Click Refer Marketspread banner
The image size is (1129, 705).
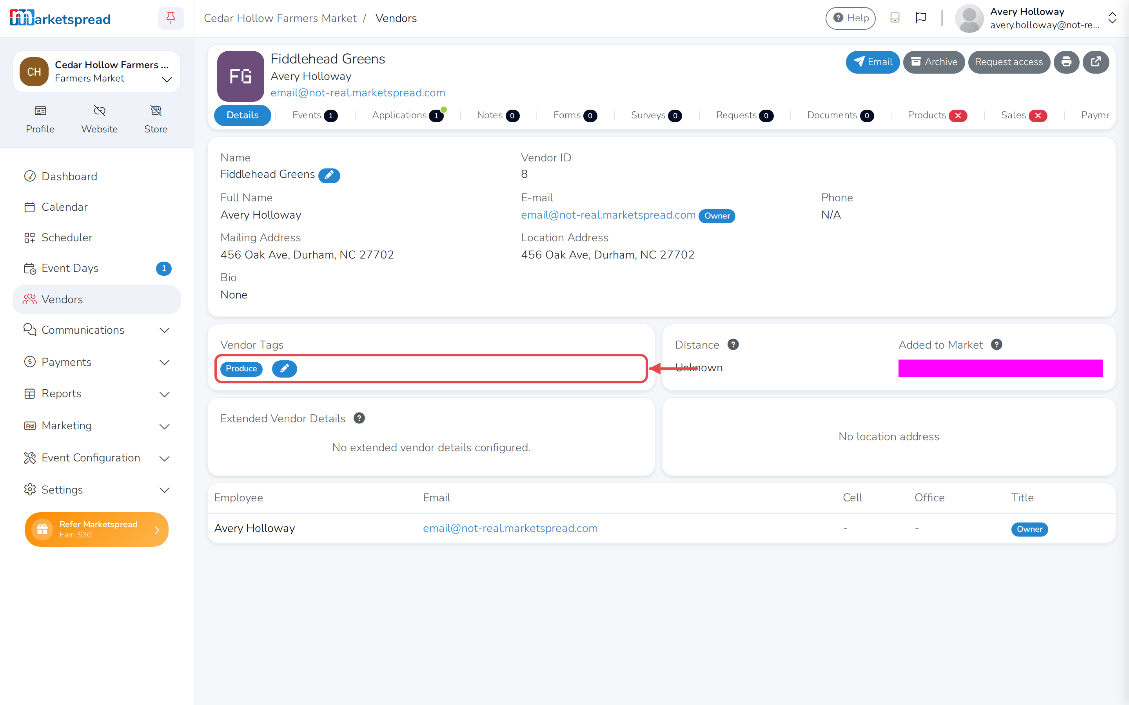click(96, 529)
